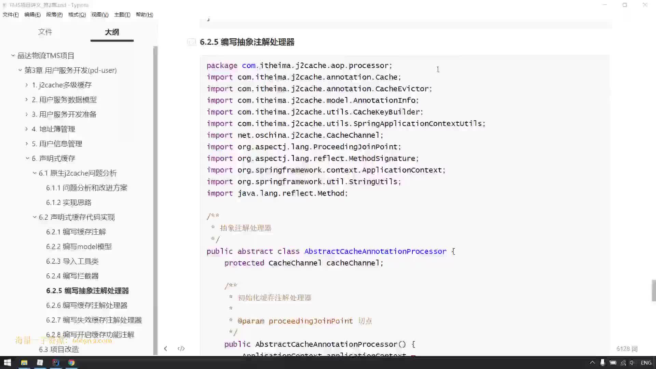Toggle source code mode icon
The image size is (656, 369).
[x=181, y=348]
